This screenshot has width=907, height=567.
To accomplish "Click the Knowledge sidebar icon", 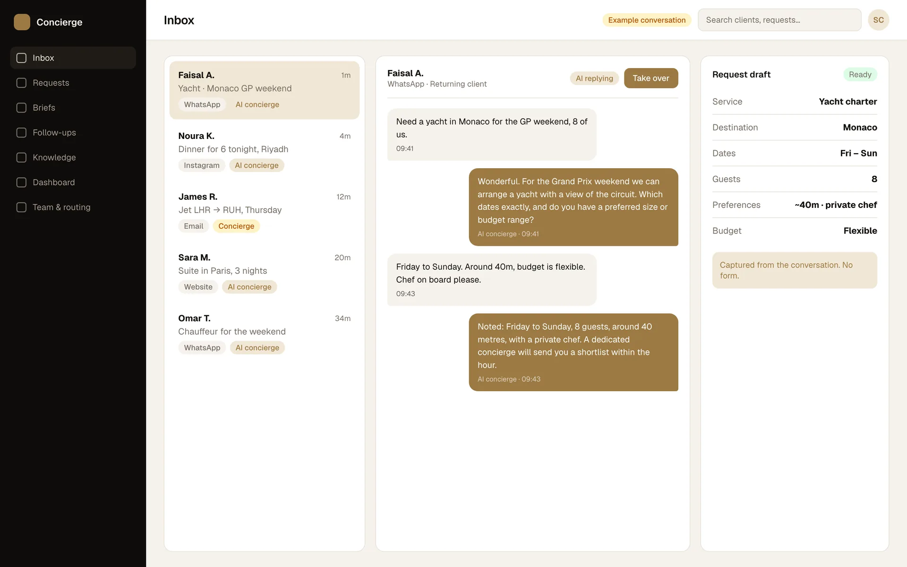I will click(x=21, y=157).
